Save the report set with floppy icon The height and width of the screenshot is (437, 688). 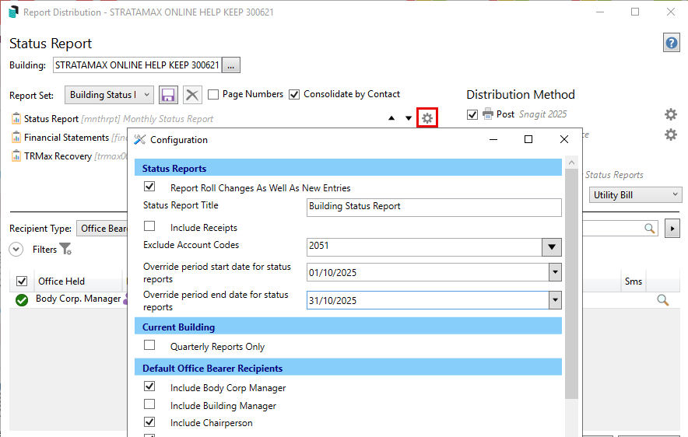[168, 95]
